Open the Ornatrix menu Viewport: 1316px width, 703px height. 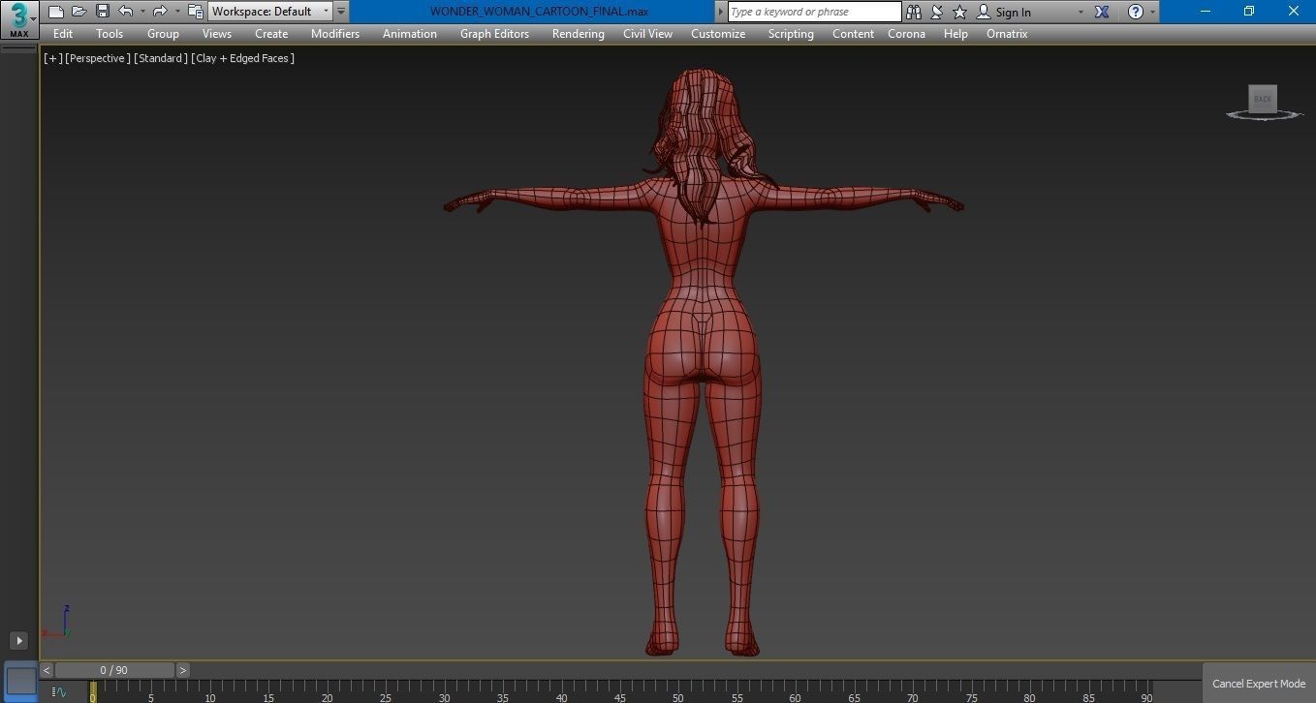click(x=1007, y=34)
